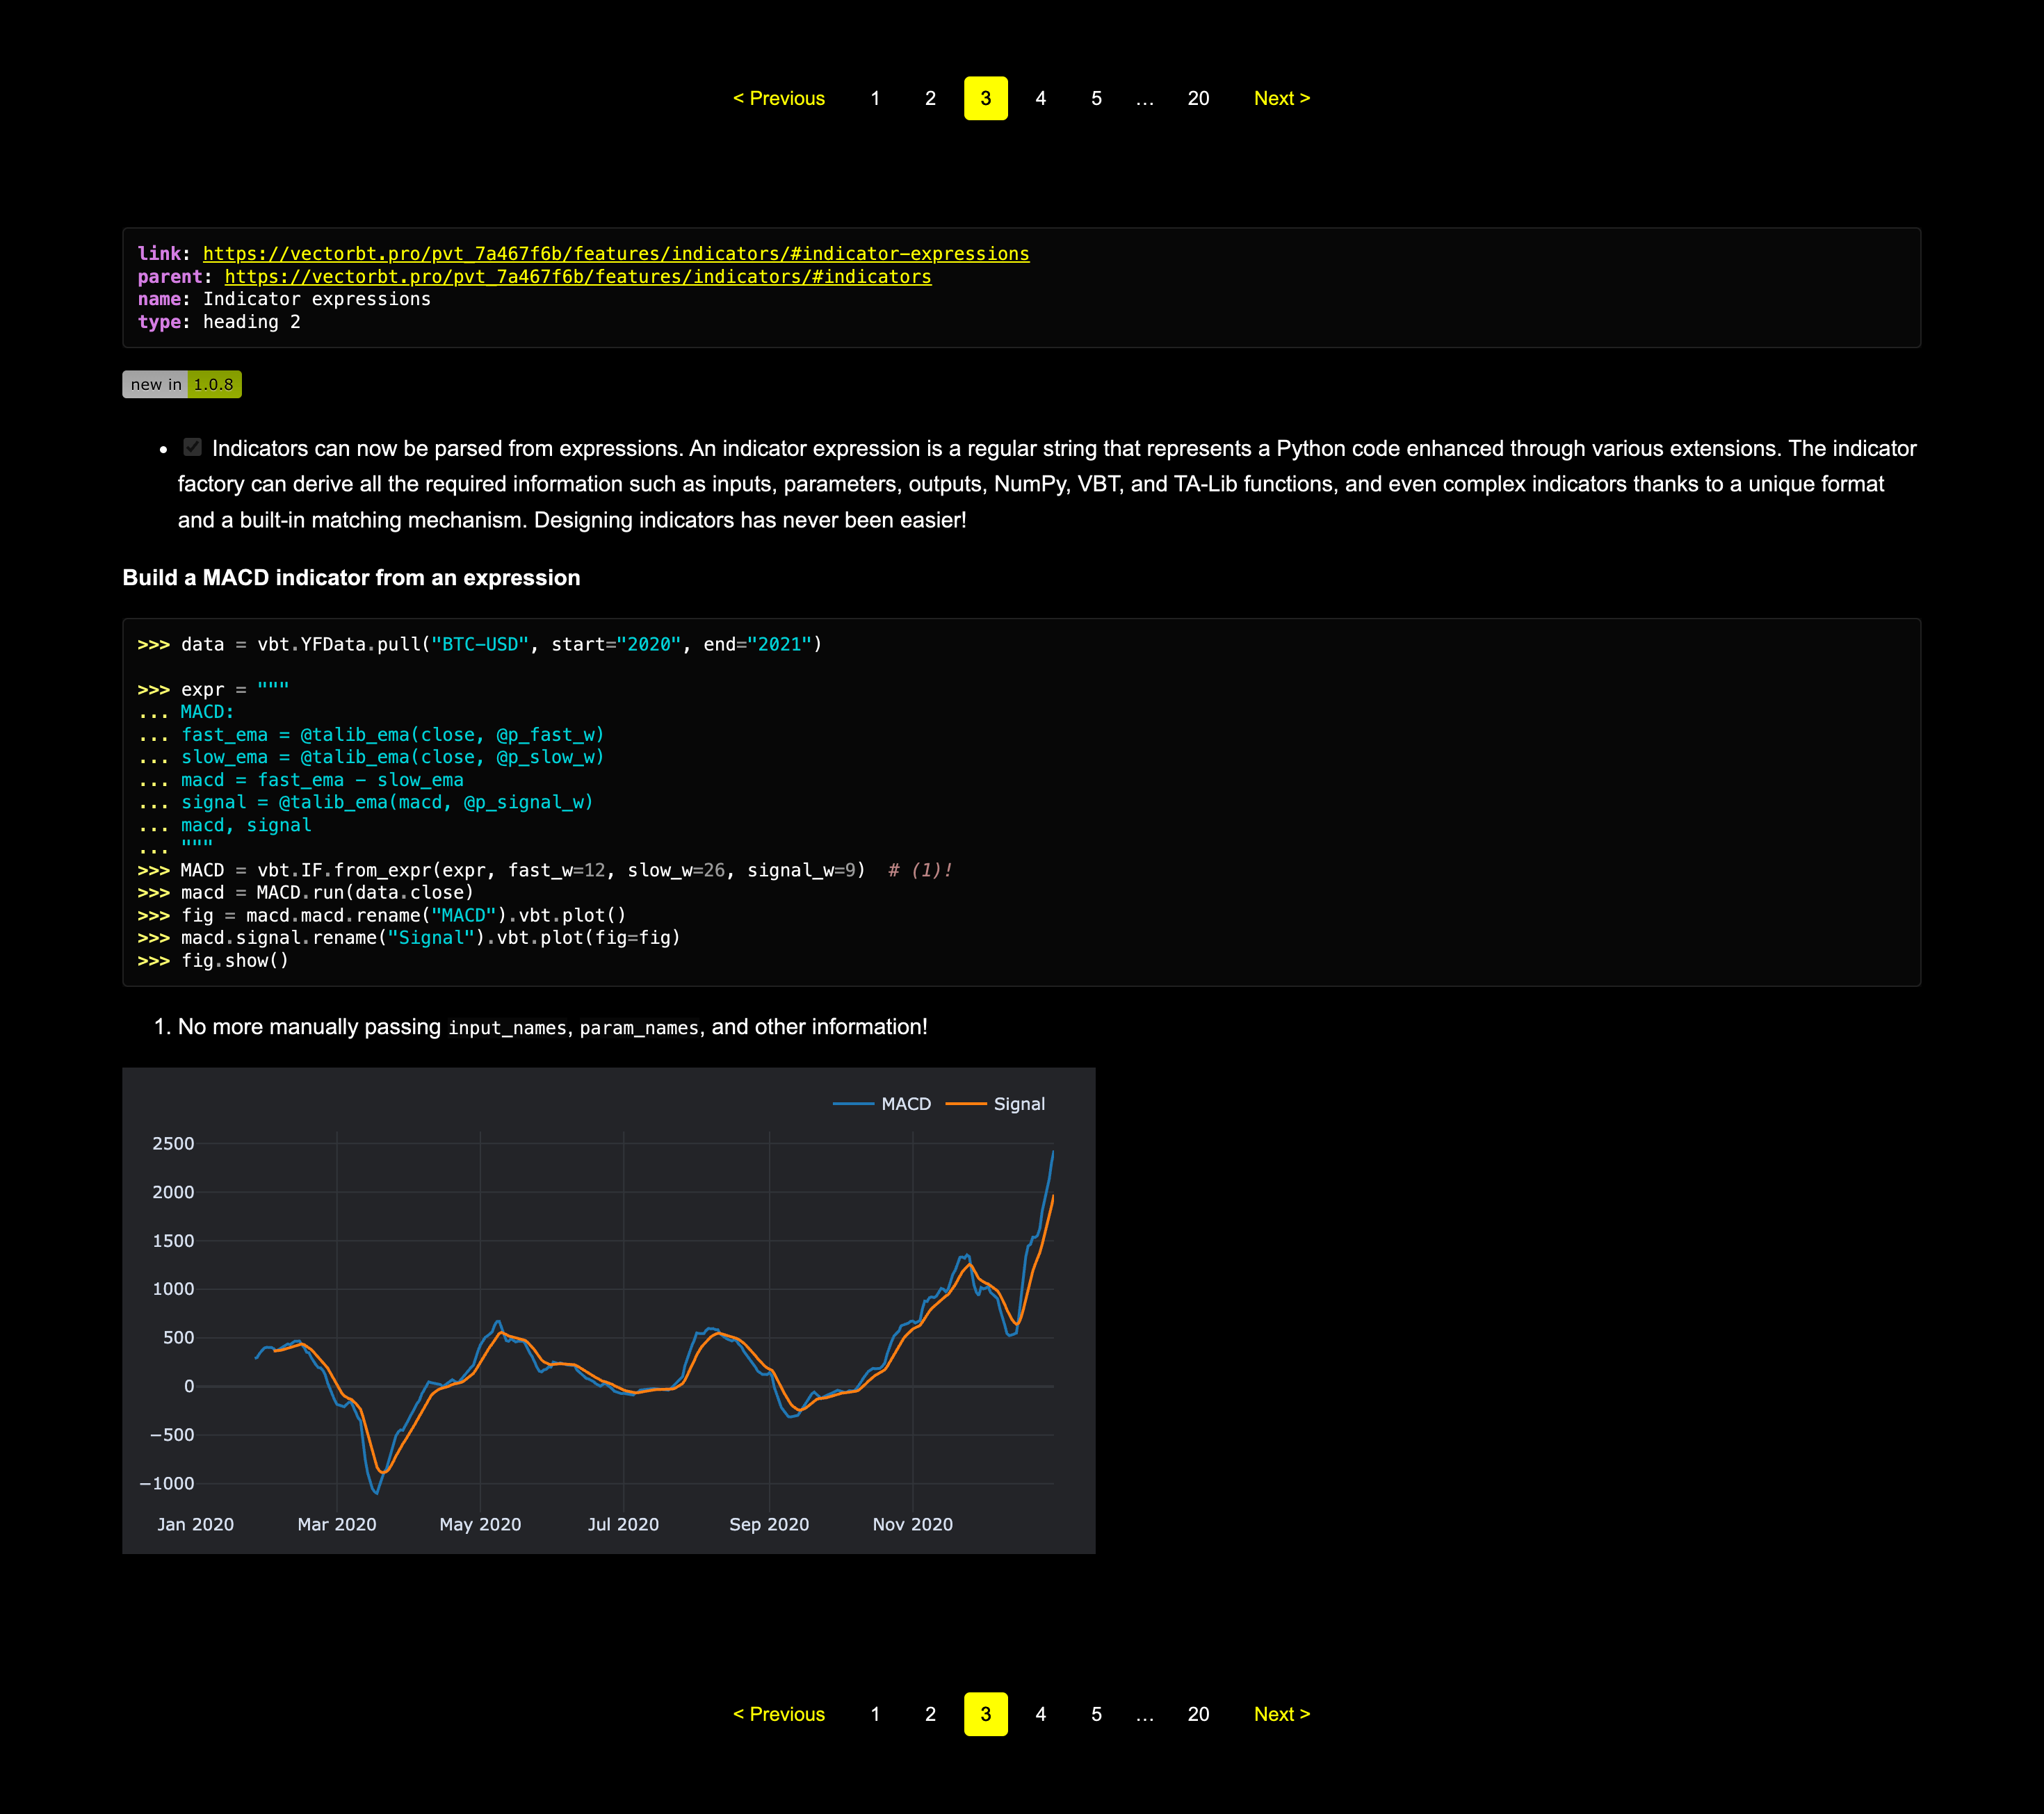Go to page 2 using top pagination

click(930, 98)
